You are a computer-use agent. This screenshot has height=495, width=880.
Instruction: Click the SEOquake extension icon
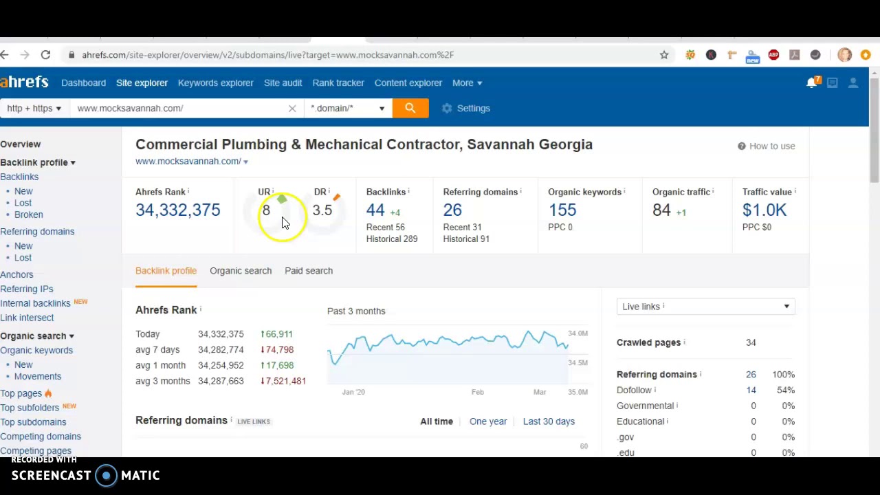click(x=690, y=55)
